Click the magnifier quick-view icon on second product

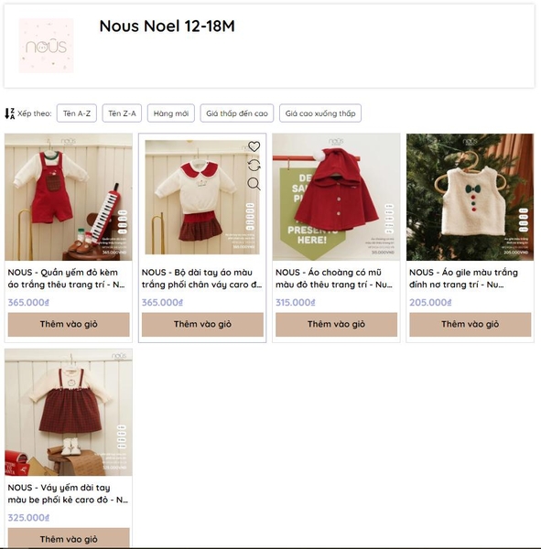(254, 184)
